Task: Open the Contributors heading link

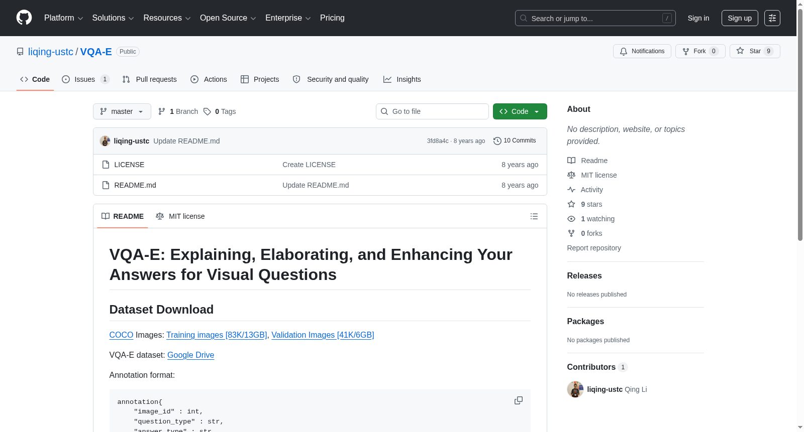Action: tap(597, 367)
